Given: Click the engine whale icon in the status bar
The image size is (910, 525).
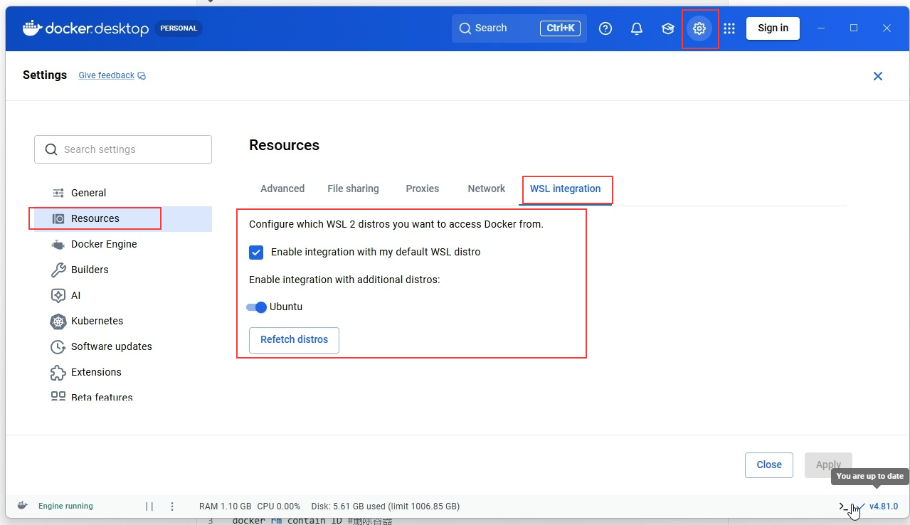Looking at the screenshot, I should (23, 506).
